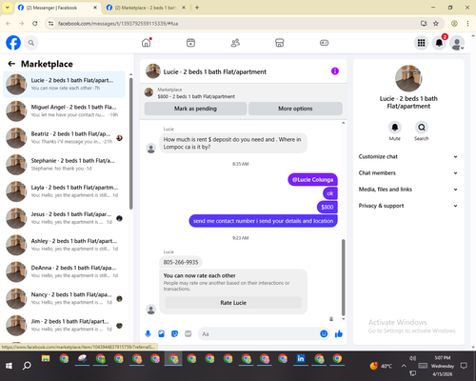476x381 pixels.
Task: Open the emoji picker smiley
Action: (x=324, y=333)
